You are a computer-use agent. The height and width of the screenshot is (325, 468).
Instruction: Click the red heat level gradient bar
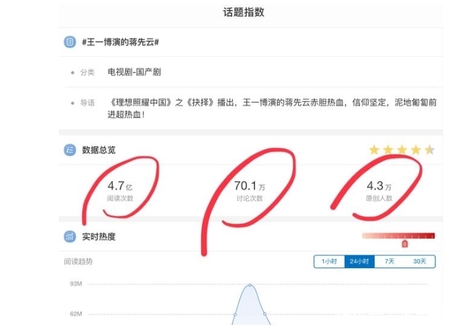[398, 236]
